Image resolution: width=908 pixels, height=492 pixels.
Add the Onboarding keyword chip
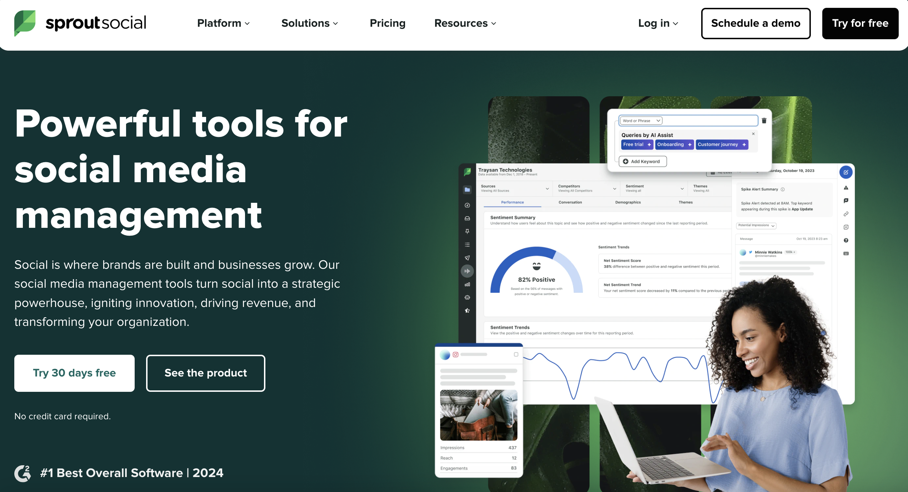674,144
